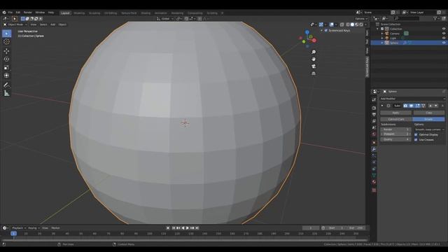Image resolution: width=448 pixels, height=252 pixels.
Task: Collapse the Collection tree in outliner
Action: 378,29
